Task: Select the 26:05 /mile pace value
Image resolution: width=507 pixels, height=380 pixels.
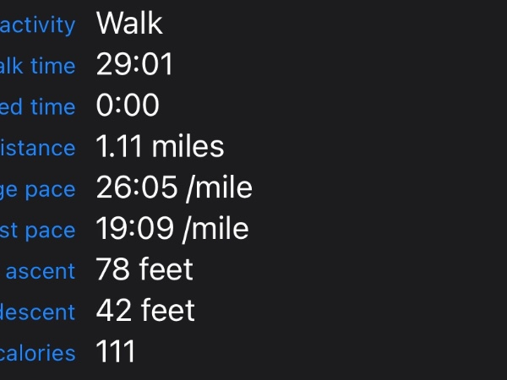Action: point(174,187)
